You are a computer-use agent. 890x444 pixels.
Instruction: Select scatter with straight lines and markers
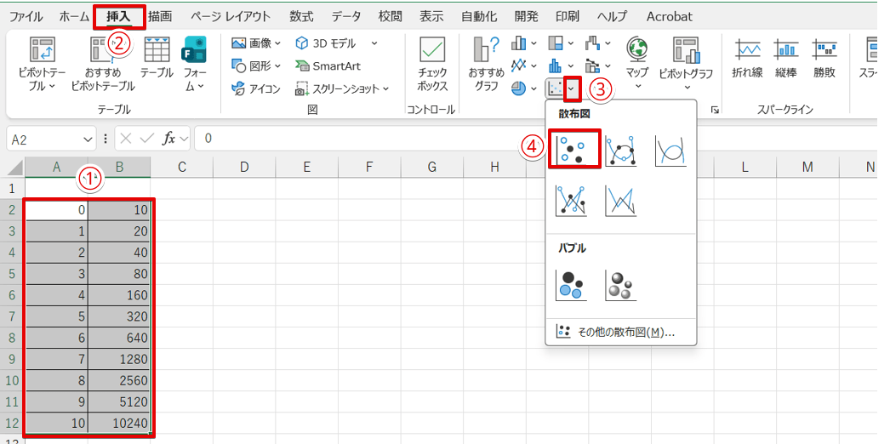pos(570,200)
